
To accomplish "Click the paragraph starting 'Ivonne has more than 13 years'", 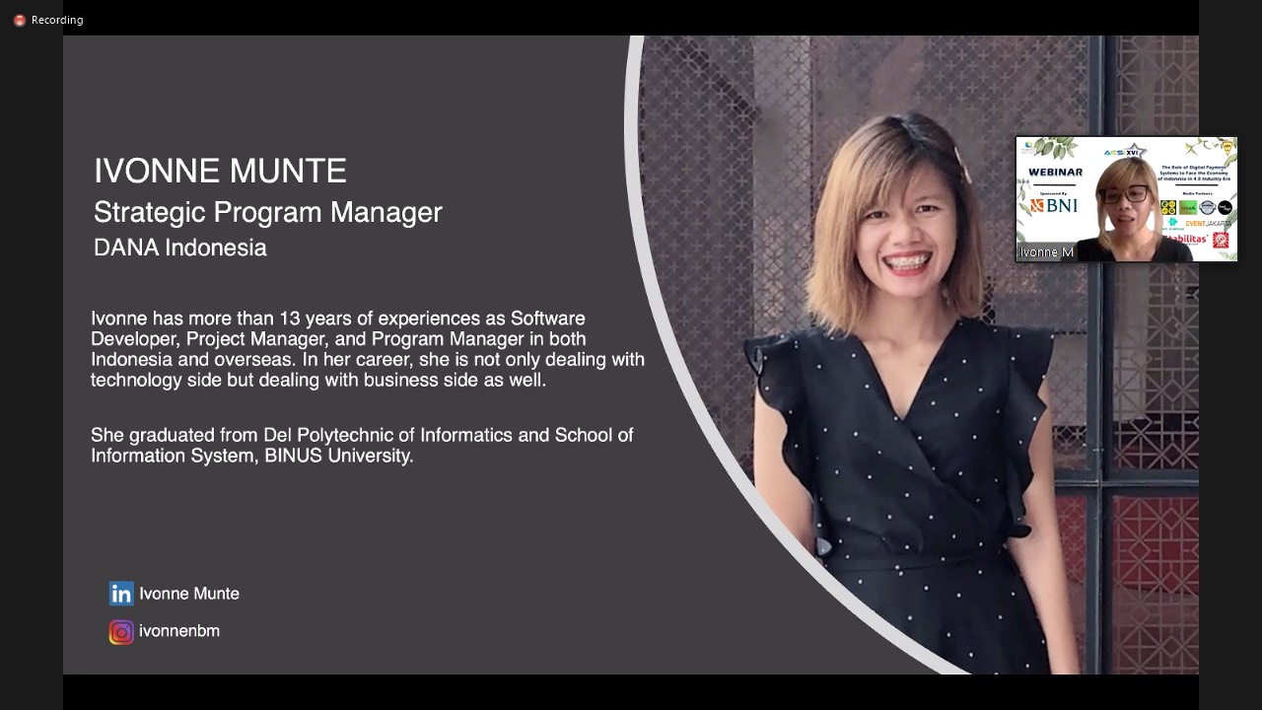I will (368, 349).
